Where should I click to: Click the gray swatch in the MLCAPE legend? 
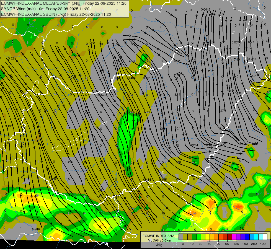181,237
